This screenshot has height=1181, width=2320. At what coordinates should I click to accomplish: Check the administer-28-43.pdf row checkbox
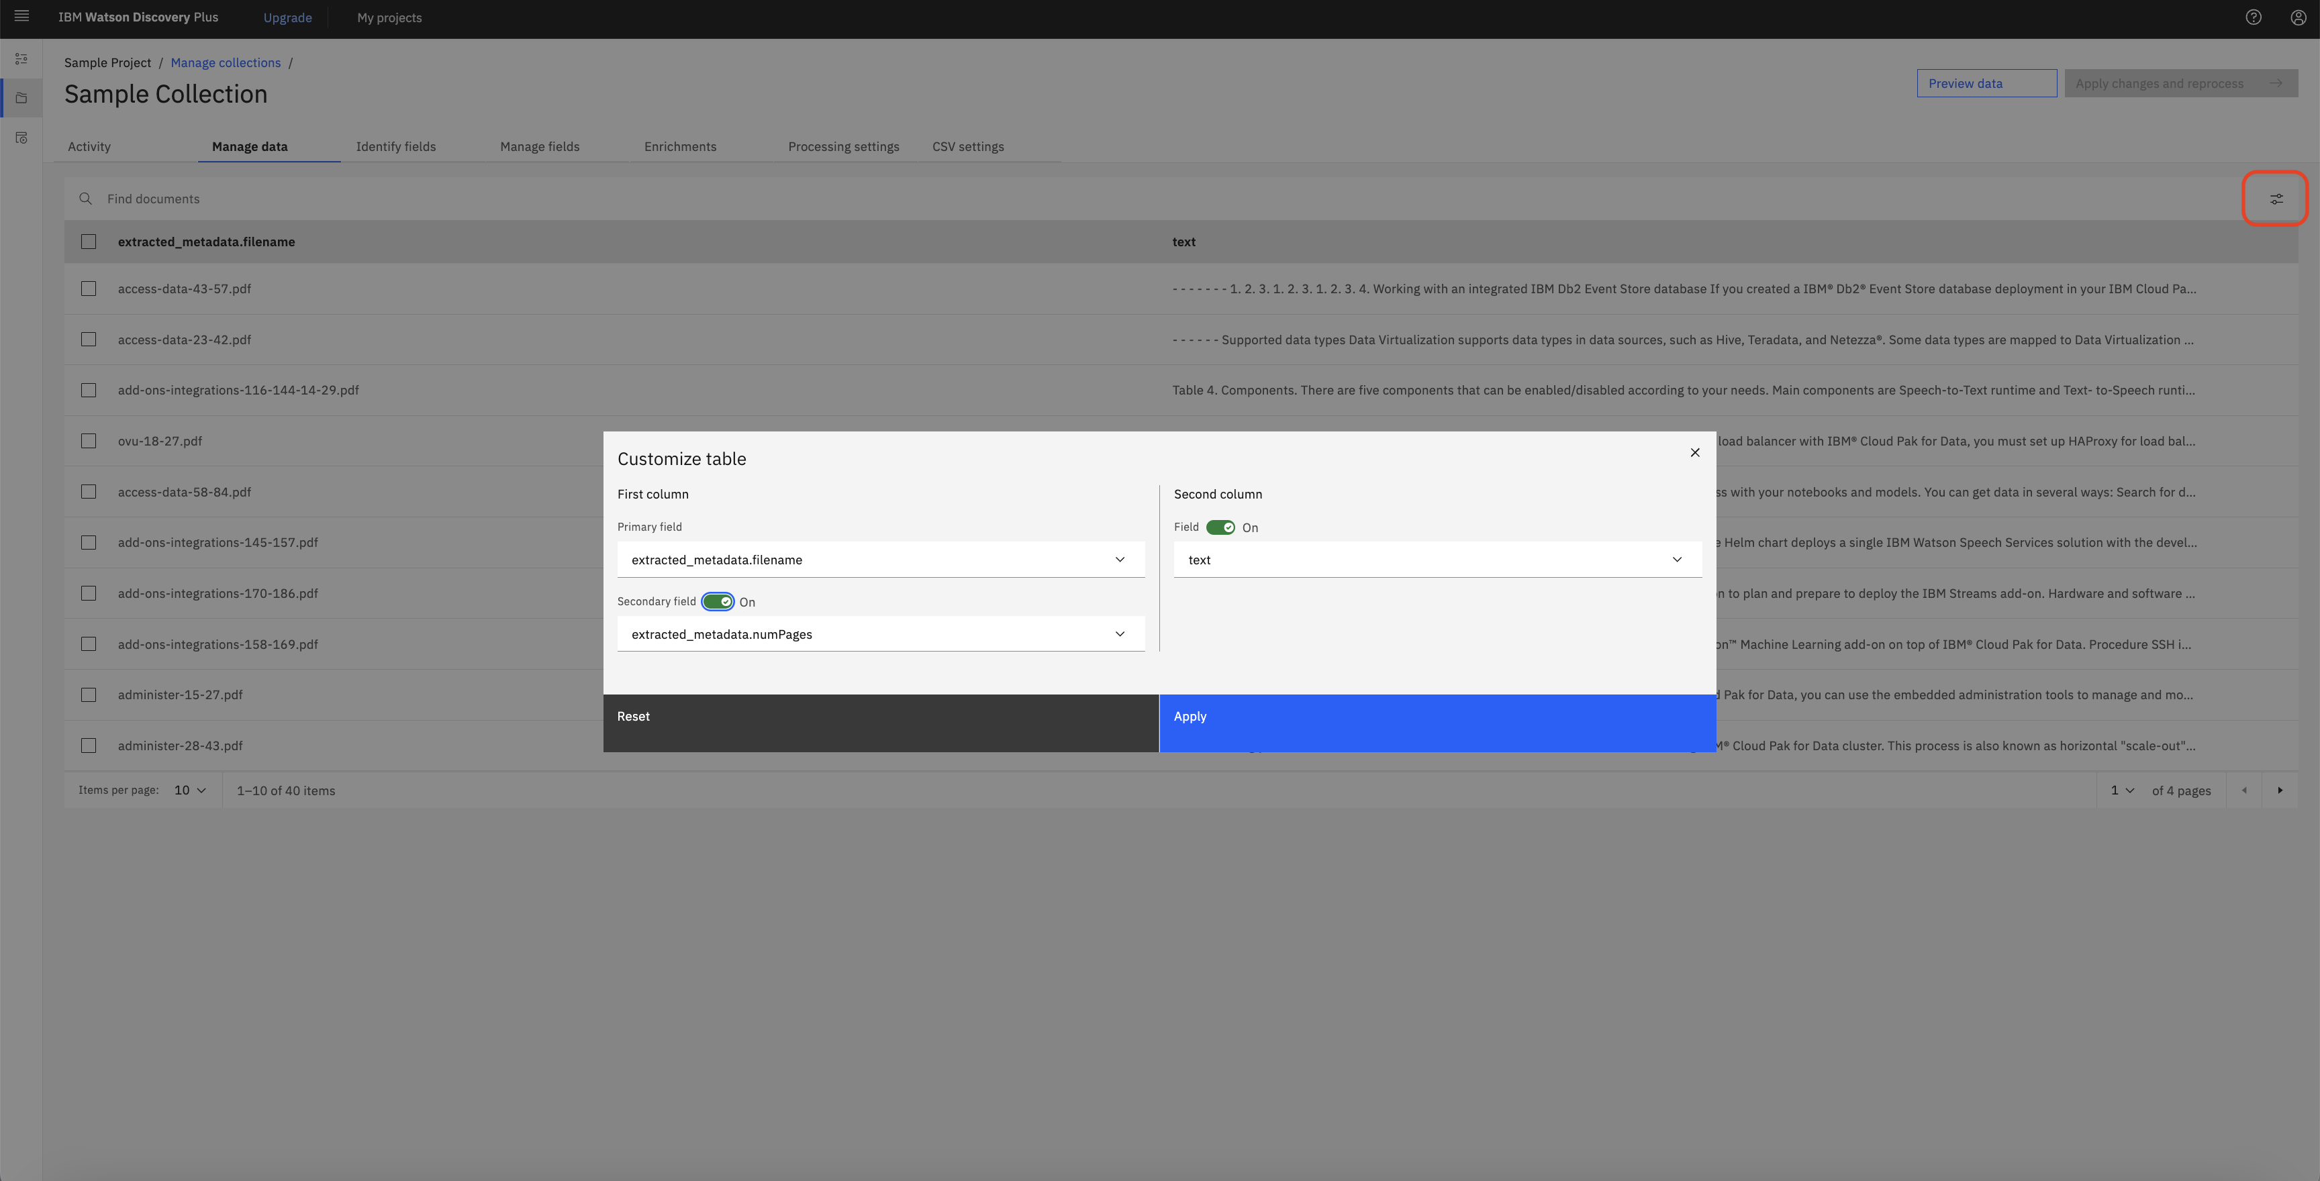[88, 746]
